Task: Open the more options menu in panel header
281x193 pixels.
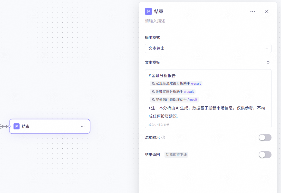Action: pos(253,12)
